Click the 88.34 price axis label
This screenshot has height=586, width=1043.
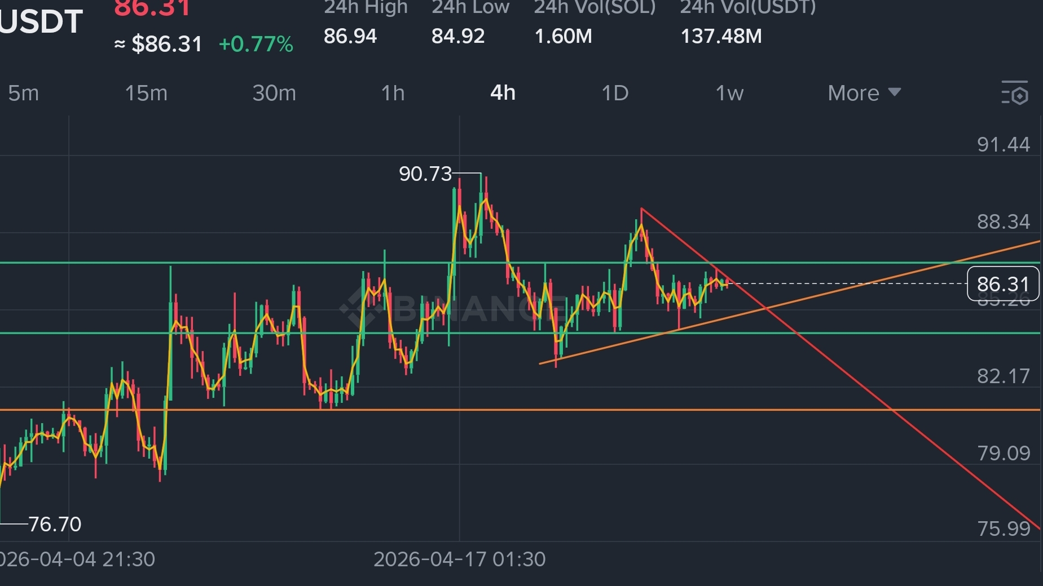(x=1004, y=221)
